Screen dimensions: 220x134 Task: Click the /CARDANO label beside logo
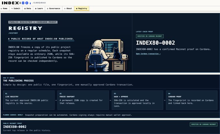[39, 3]
